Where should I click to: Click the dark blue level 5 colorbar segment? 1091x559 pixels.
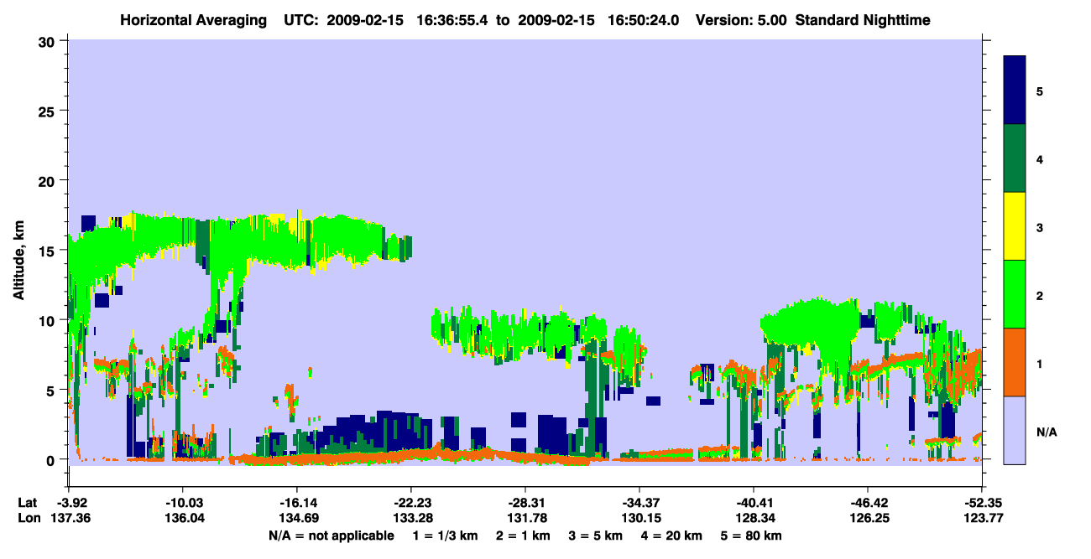(1015, 91)
